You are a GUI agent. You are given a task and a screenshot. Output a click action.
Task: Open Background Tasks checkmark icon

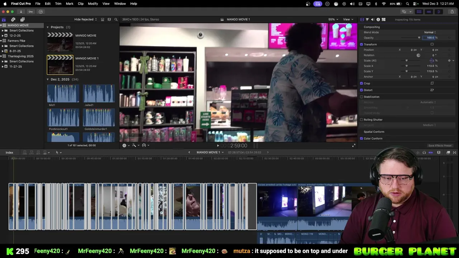tap(41, 11)
